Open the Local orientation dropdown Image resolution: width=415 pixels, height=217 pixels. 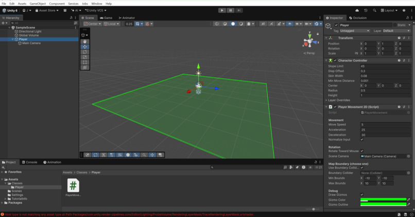coord(111,24)
